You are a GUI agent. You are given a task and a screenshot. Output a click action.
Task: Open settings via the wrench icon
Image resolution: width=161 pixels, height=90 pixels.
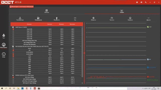(146, 2)
